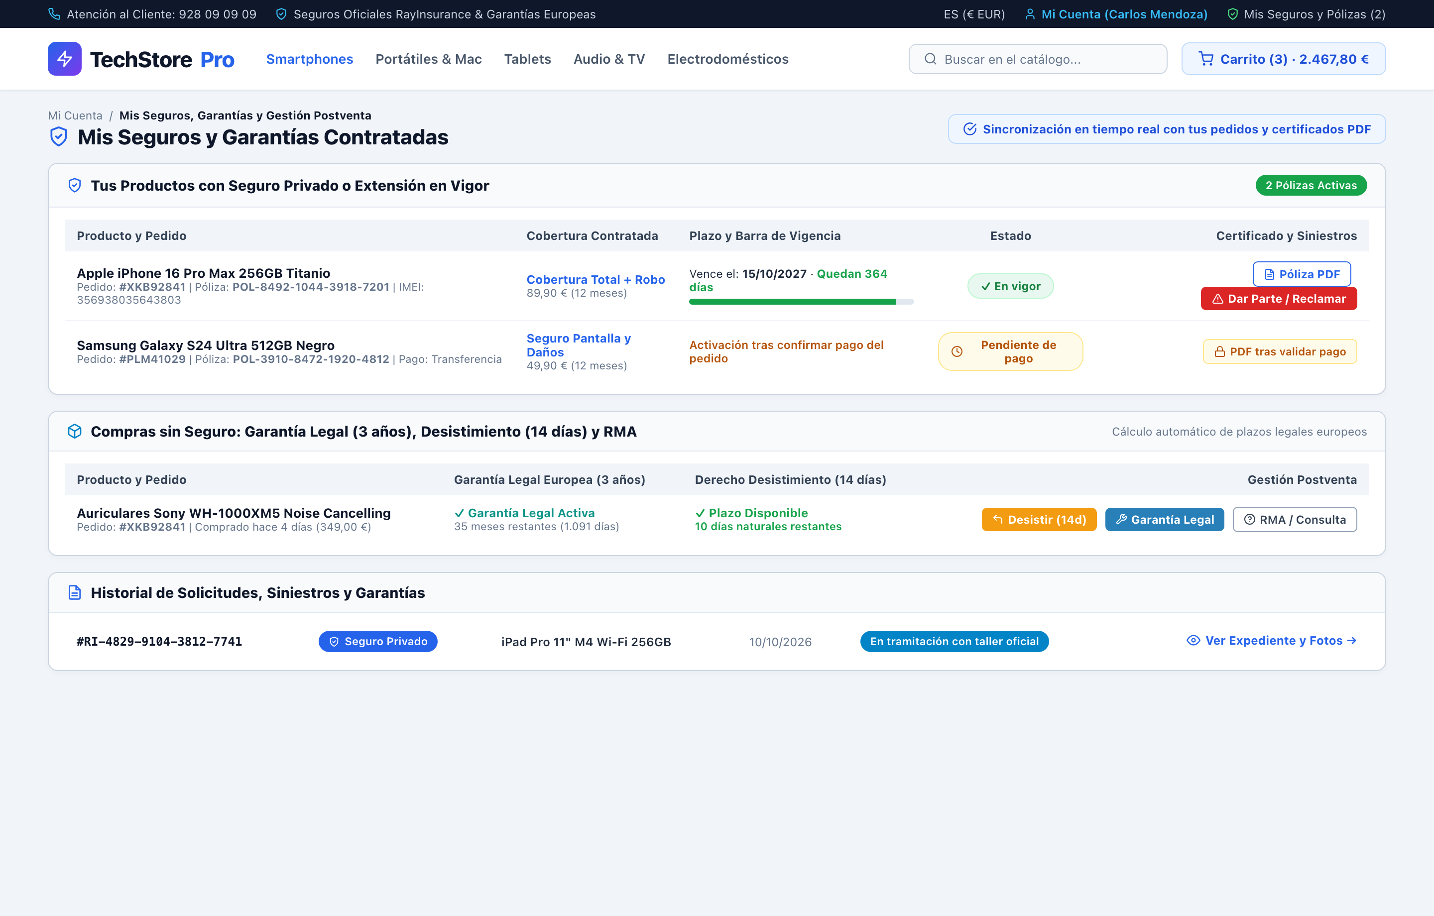This screenshot has width=1434, height=916.
Task: Click the magnifier icon in the search box
Action: tap(930, 59)
